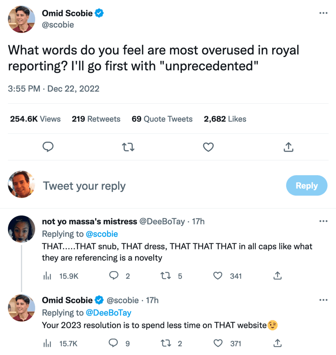This screenshot has height=355, width=336.
Task: Open more options on Scobie's reply tweet
Action: pyautogui.click(x=323, y=300)
